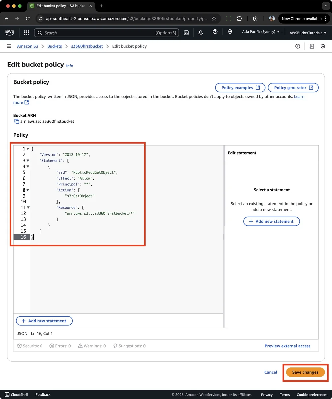Screen dimensions: 332x399
Task: Save changes to the bucket policy
Action: 305,372
